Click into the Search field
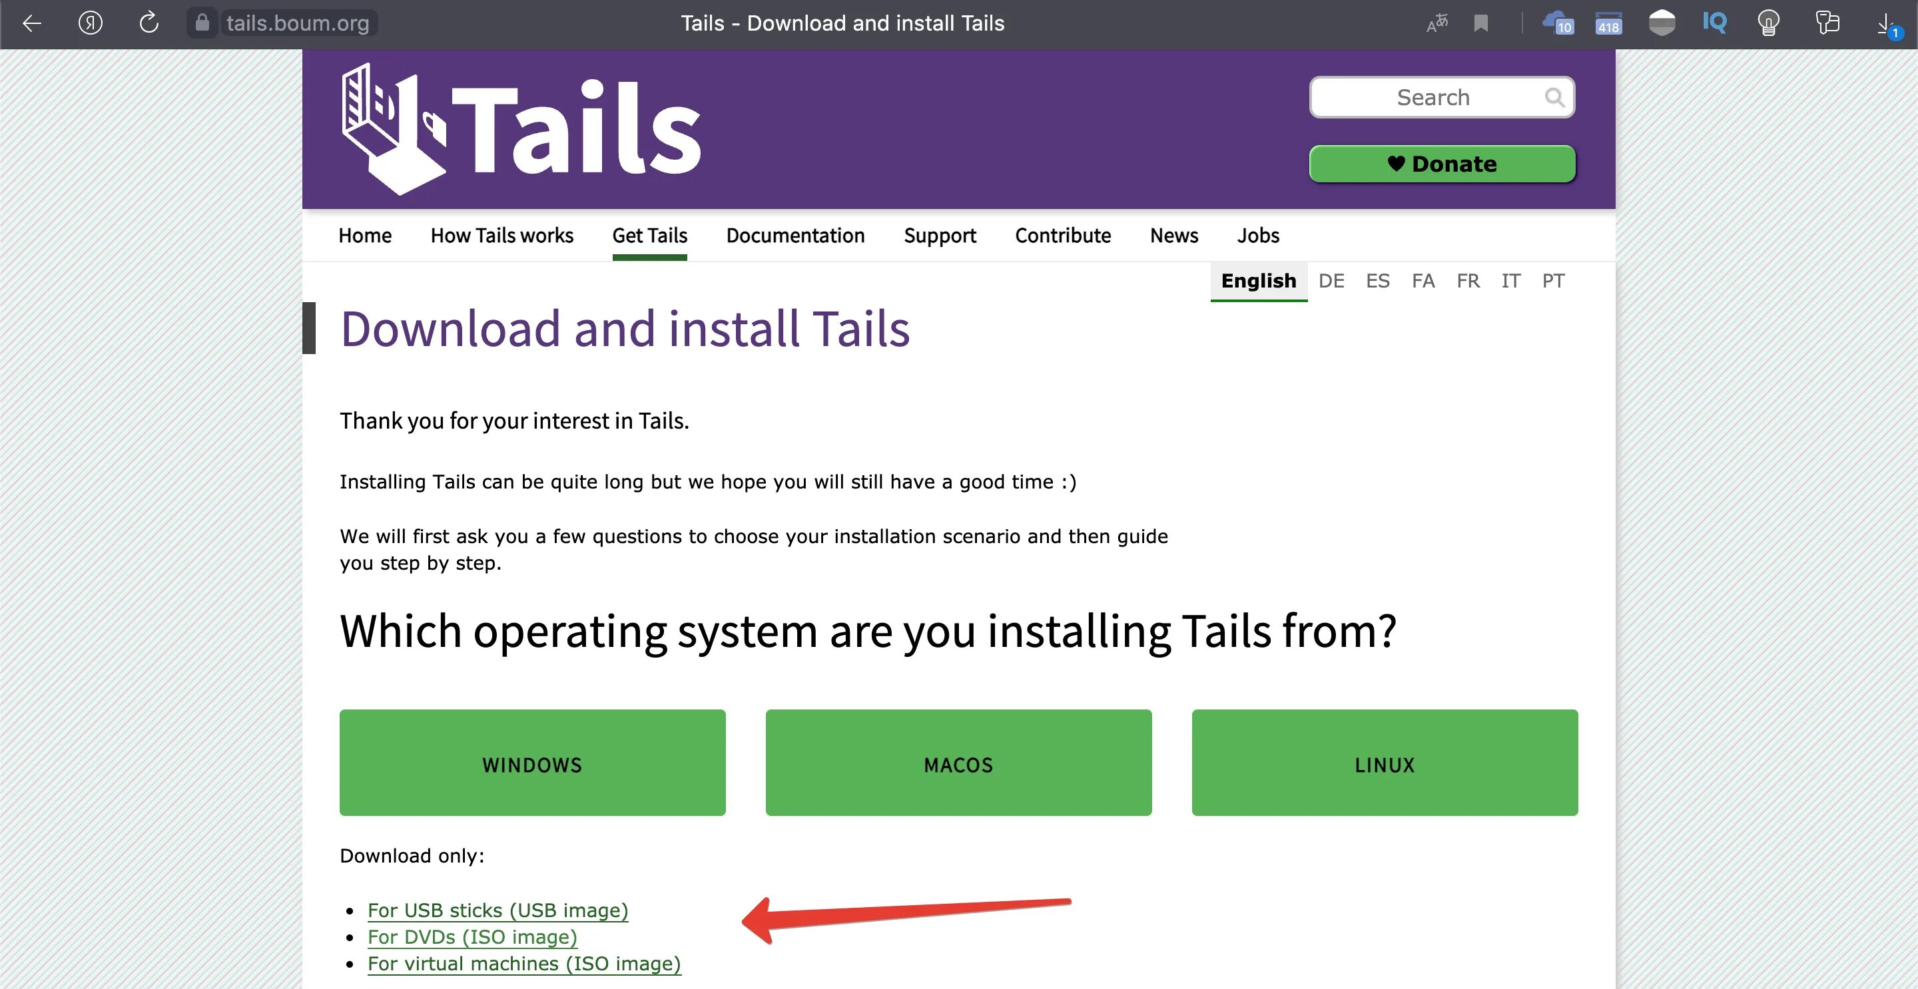This screenshot has width=1918, height=989. 1431,97
